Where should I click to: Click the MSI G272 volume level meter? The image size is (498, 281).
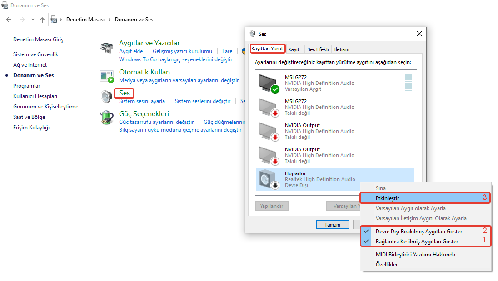408,83
